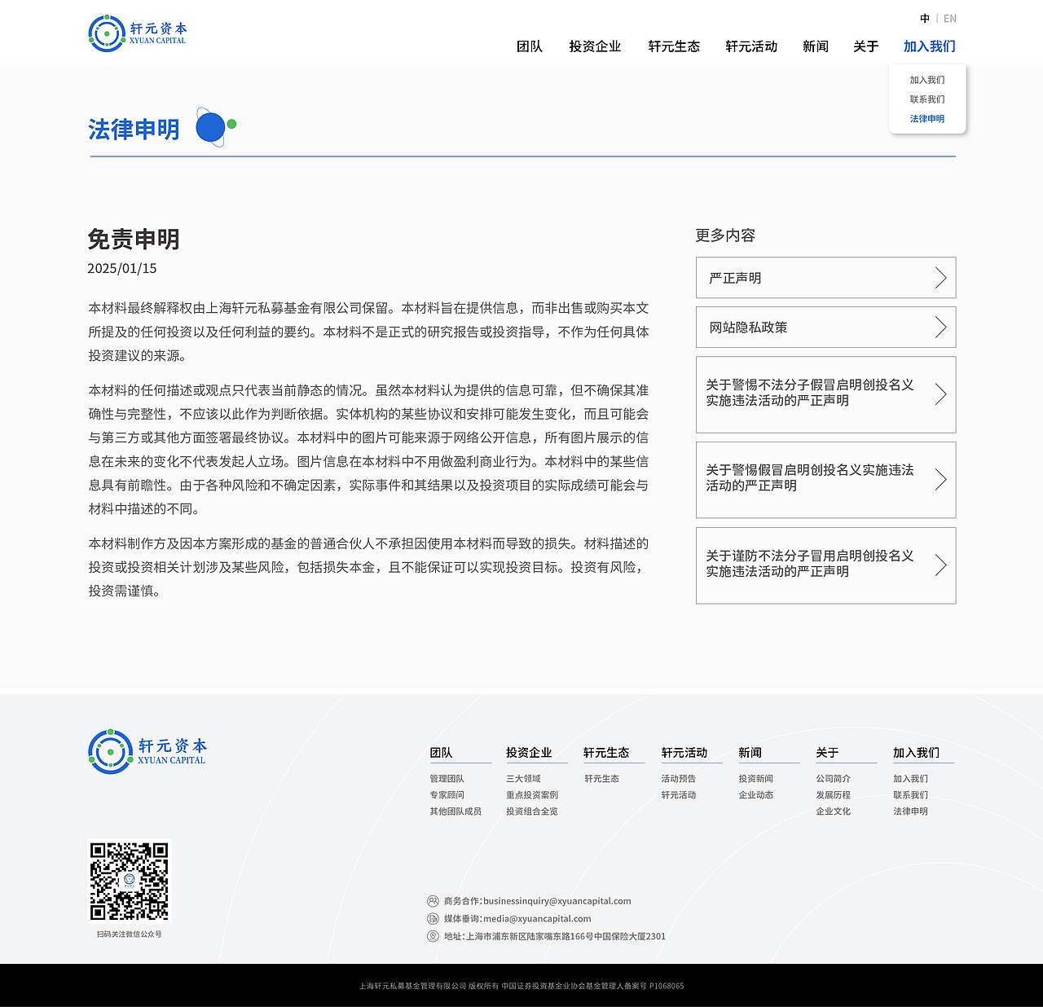
Task: Open 关于警惕不法分子假冒启明创投 statement
Action: tap(825, 394)
